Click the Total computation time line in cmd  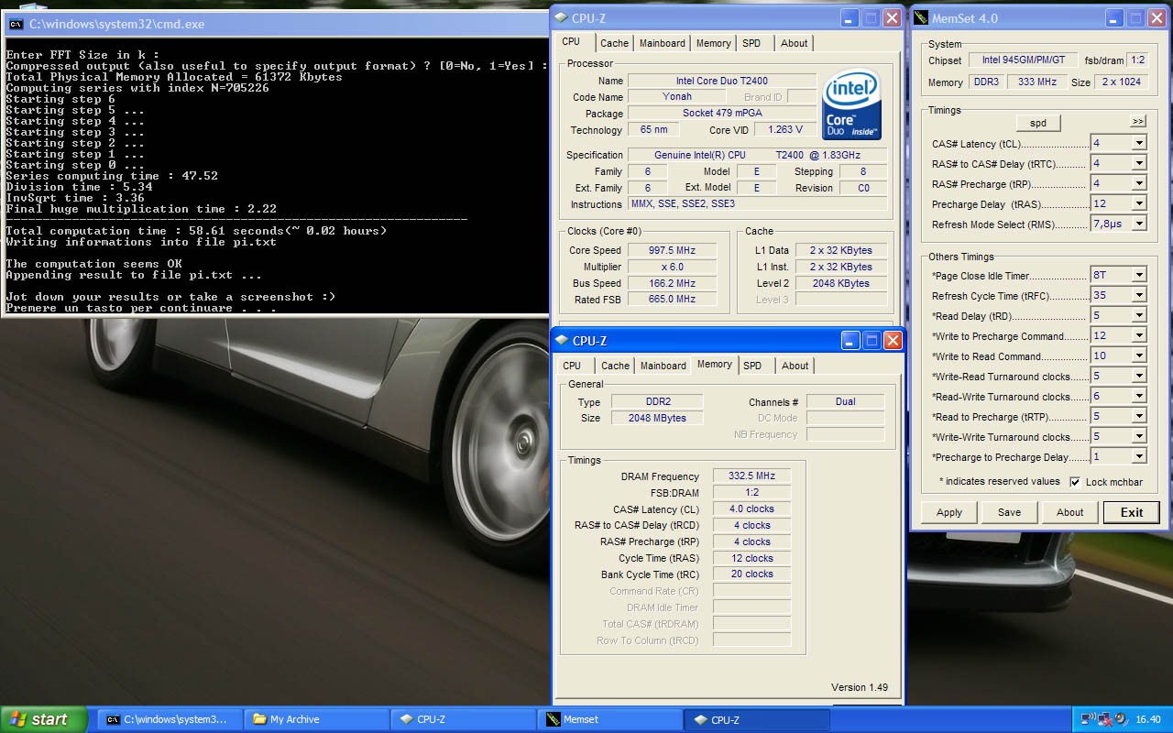pyautogui.click(x=196, y=231)
